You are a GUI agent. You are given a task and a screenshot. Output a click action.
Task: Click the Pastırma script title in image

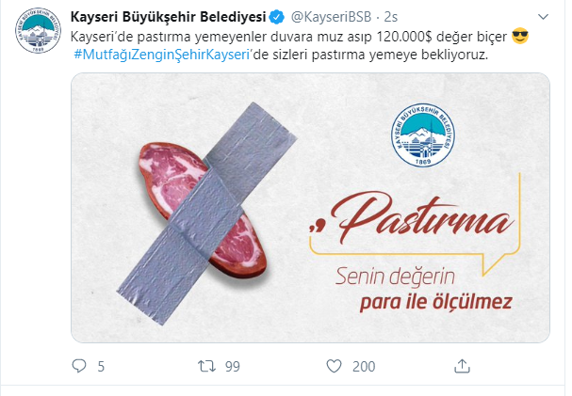click(x=412, y=217)
